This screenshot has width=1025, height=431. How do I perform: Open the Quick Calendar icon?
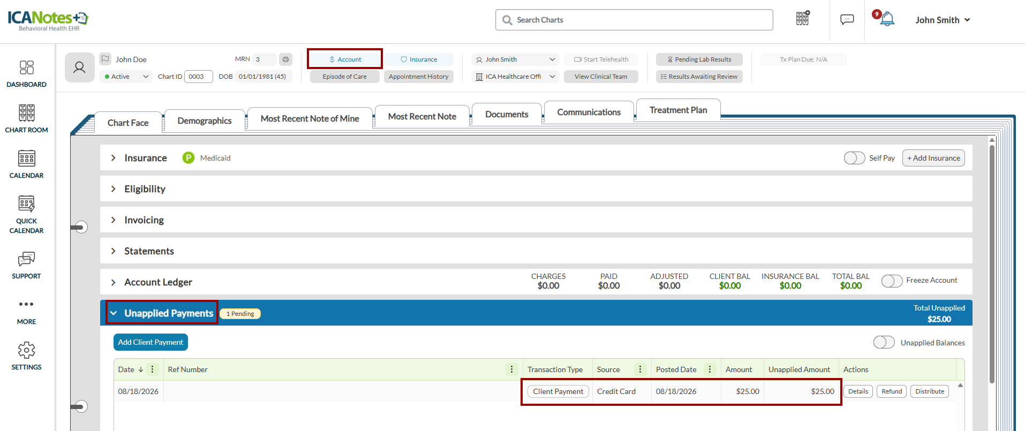click(27, 204)
